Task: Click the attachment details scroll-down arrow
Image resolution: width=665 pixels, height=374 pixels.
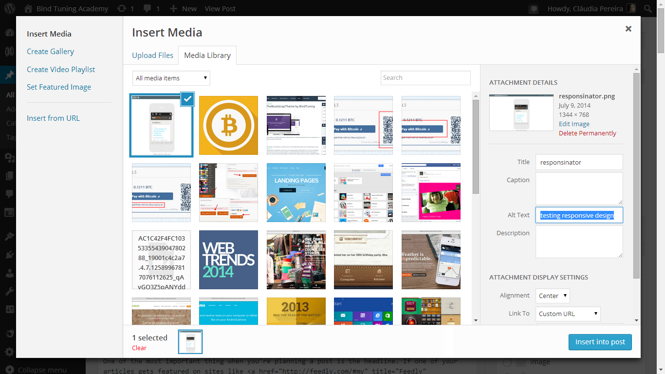Action: [x=637, y=320]
